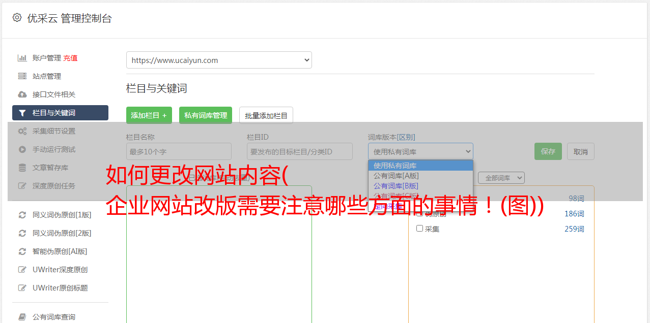Open 手动运行测试 via its play icon
The image size is (650, 323).
(x=22, y=149)
